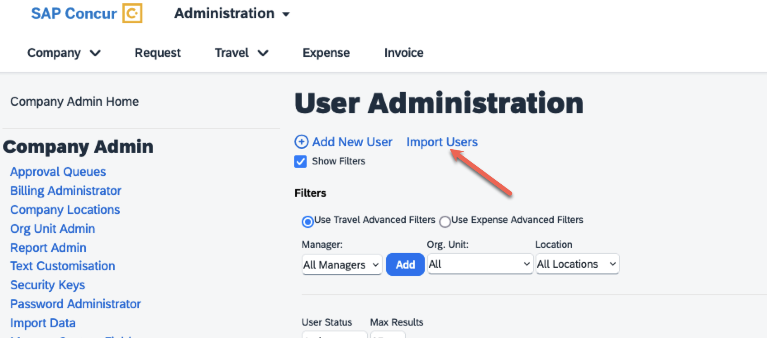Click the plus icon beside Add New User

pyautogui.click(x=301, y=142)
